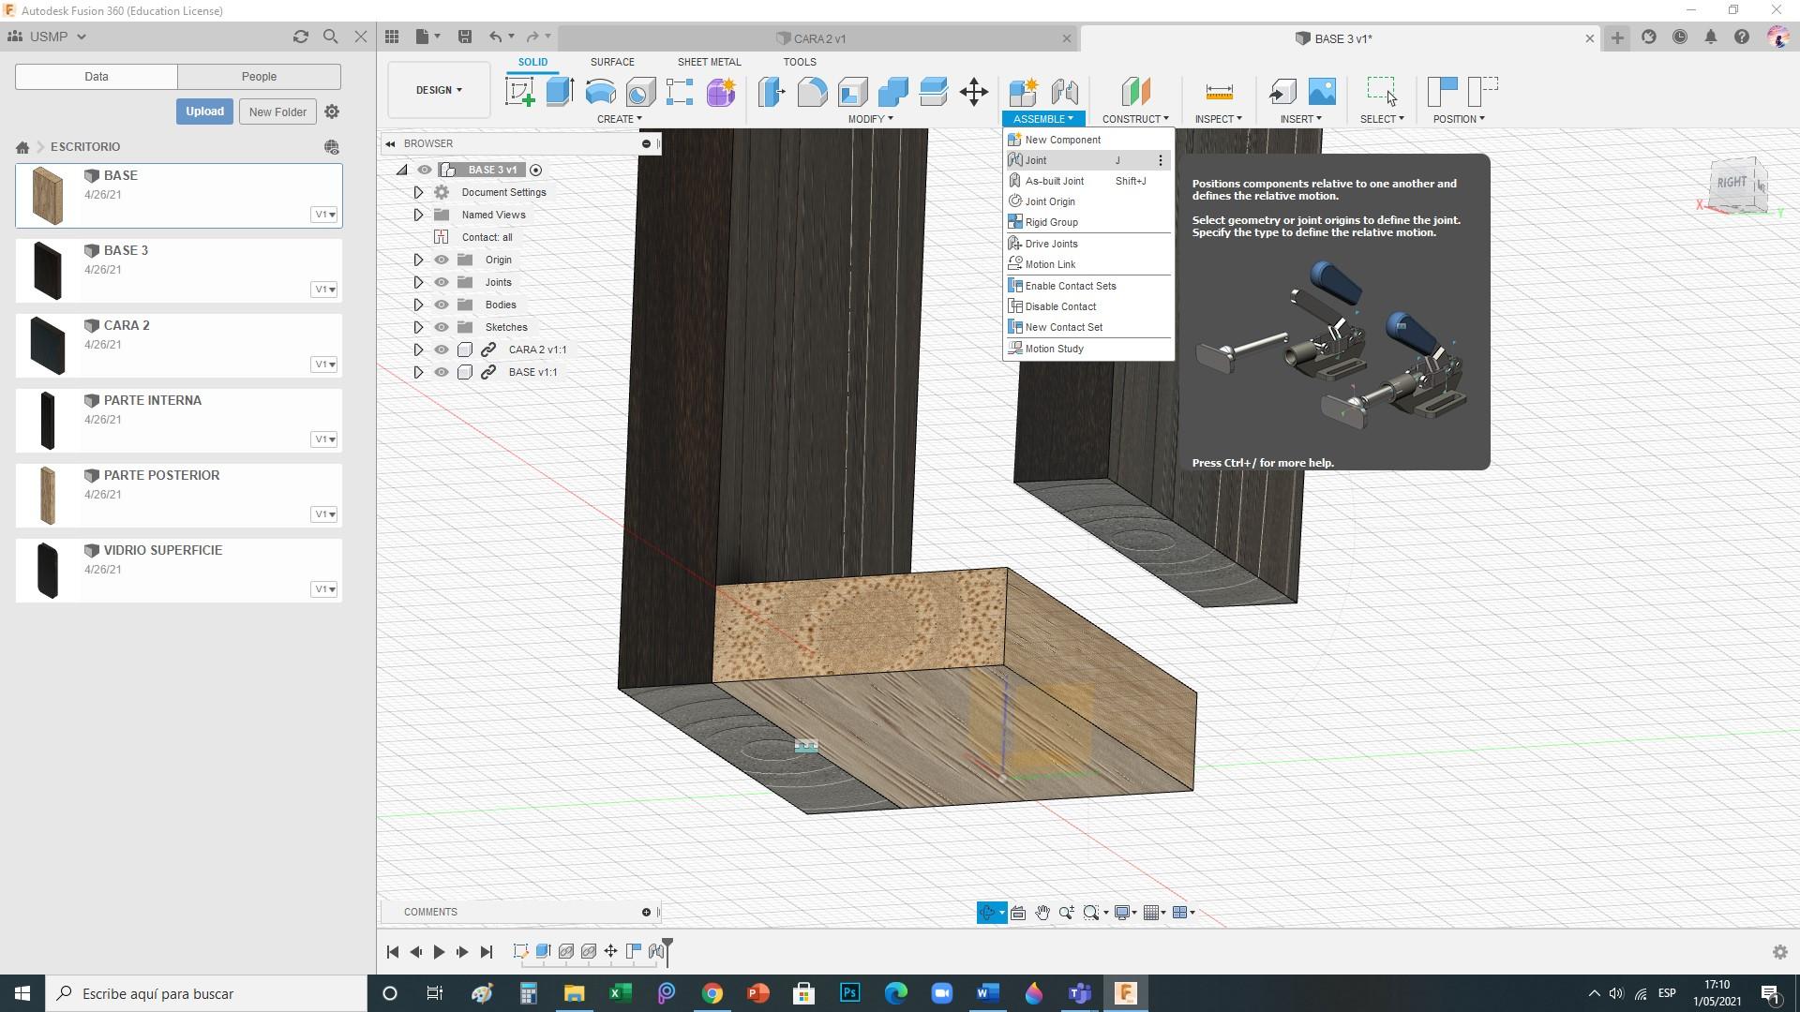Open Photoshop from the Windows taskbar
The width and height of the screenshot is (1800, 1012).
[x=850, y=993]
